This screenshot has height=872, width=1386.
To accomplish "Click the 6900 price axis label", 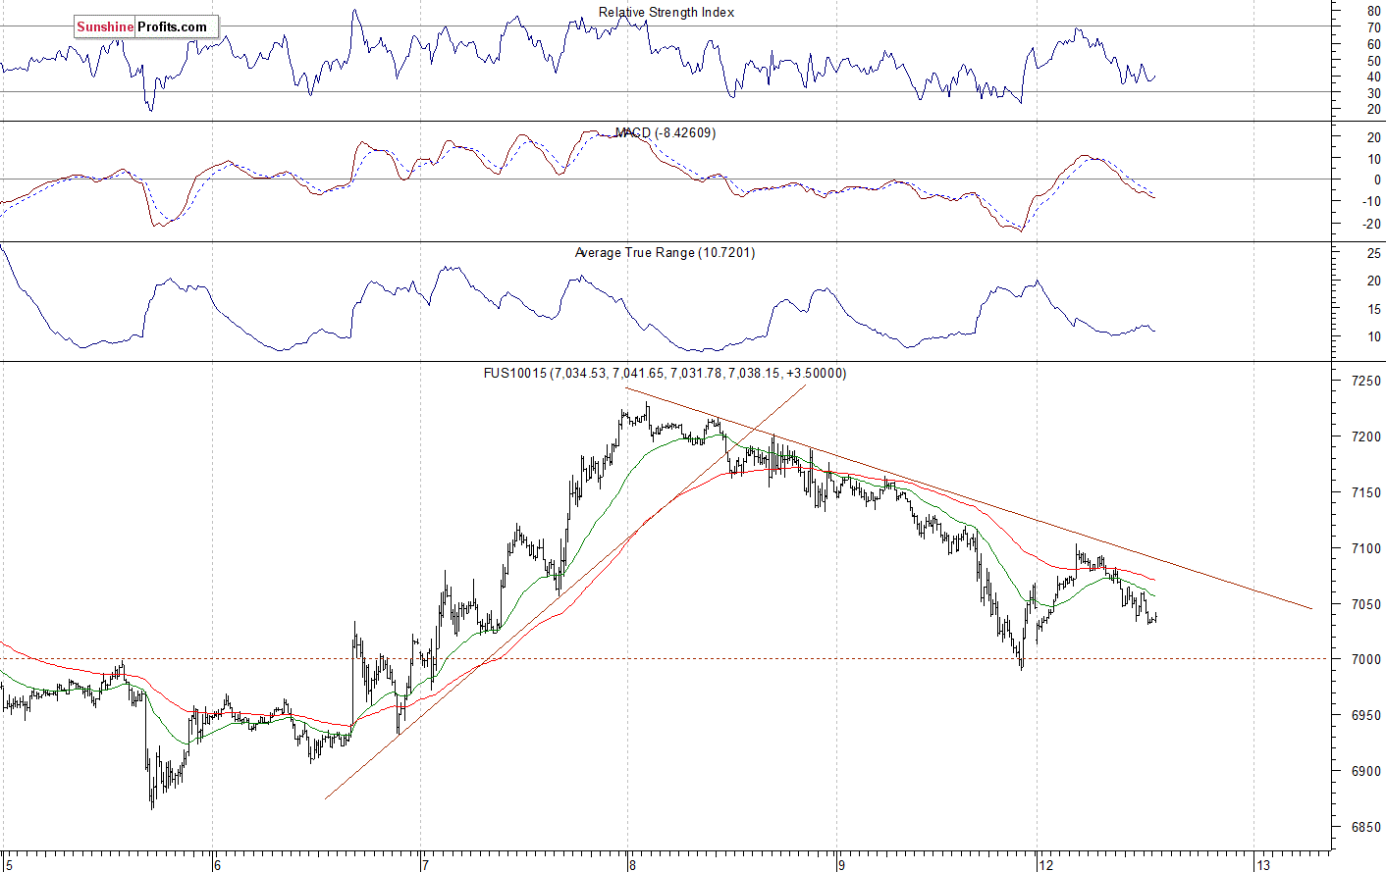I will tap(1366, 771).
